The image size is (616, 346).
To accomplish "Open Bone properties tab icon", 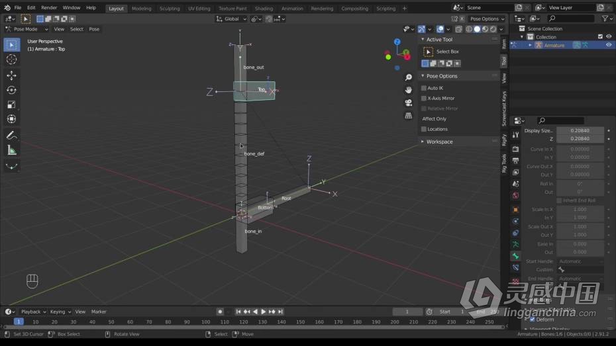I will (516, 256).
